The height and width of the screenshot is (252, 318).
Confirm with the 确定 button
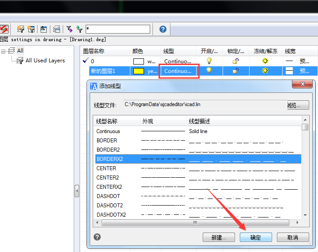[256, 237]
